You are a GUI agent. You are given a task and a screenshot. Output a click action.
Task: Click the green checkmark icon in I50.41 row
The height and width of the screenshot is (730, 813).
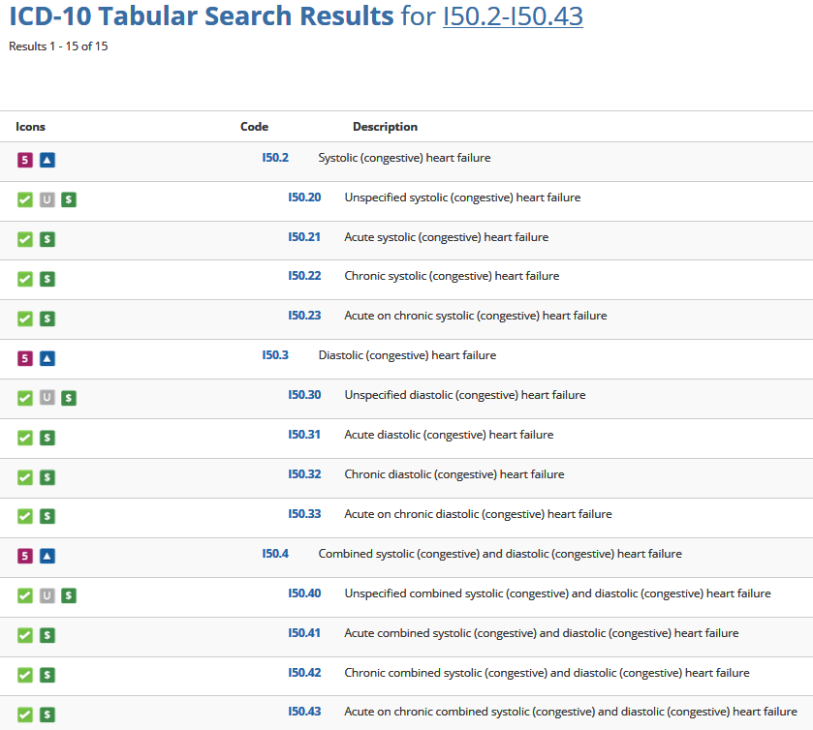click(x=25, y=635)
